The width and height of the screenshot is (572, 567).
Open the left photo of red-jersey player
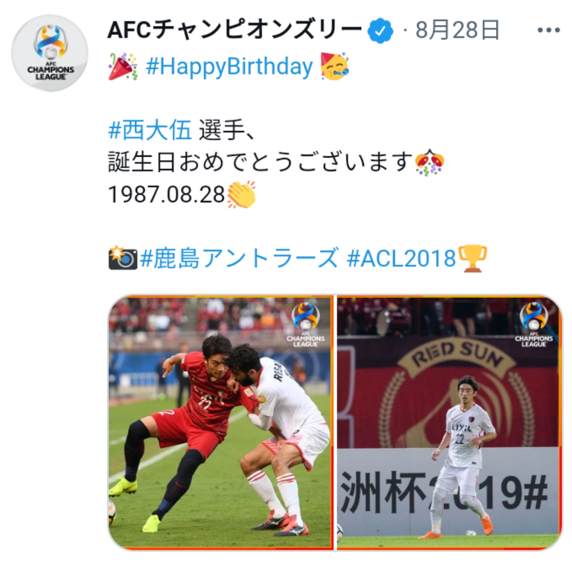click(x=221, y=422)
